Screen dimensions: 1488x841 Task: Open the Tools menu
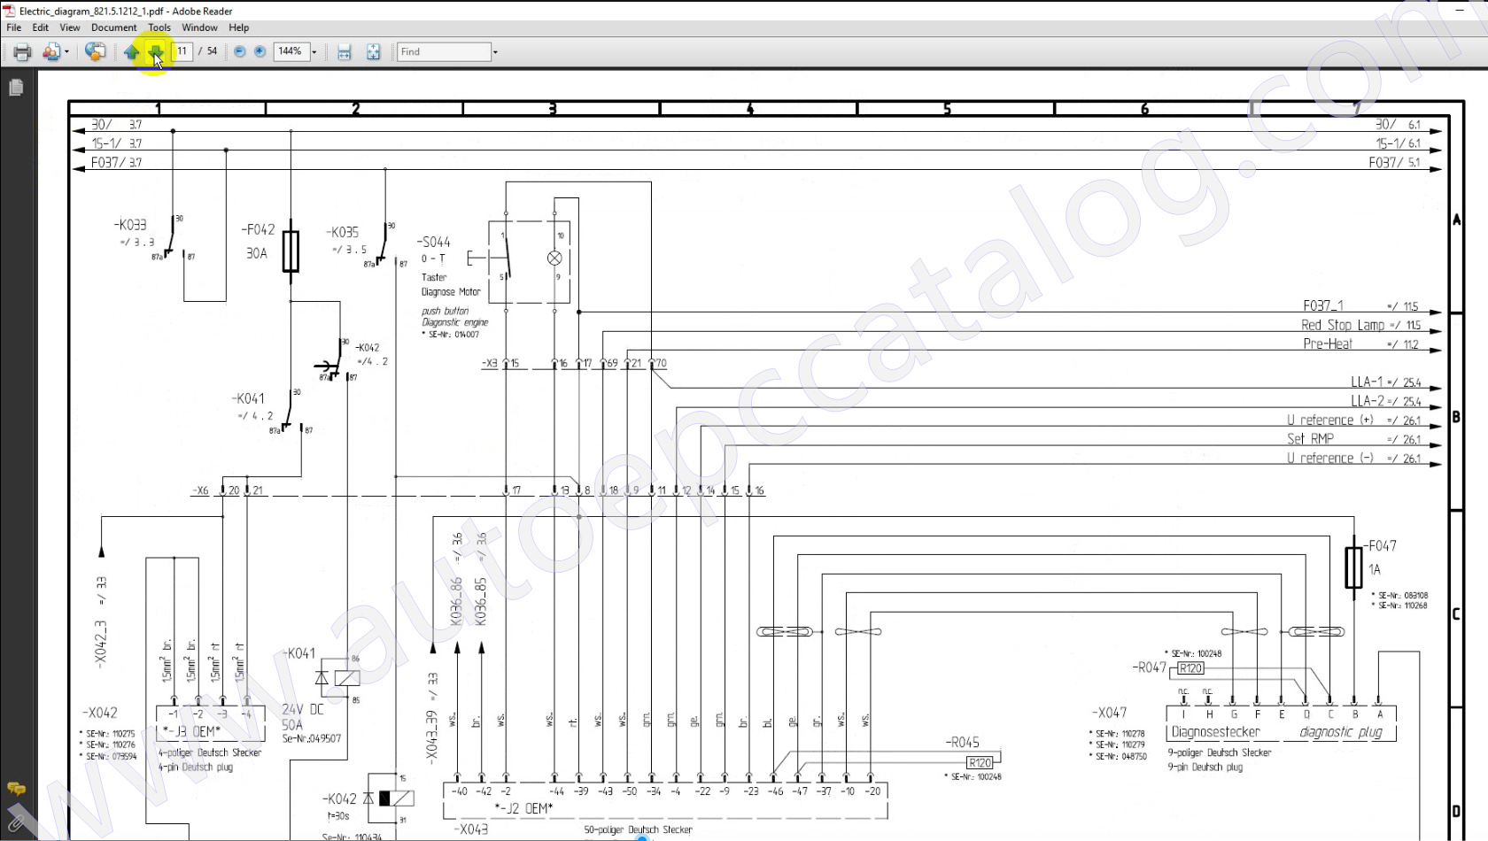(159, 27)
